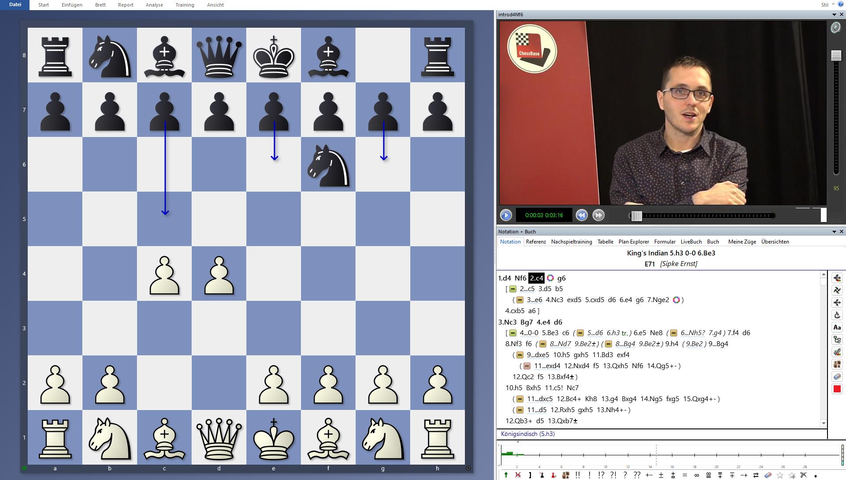The image size is (846, 480).
Task: Switch to the LiveBuch tab
Action: click(691, 242)
